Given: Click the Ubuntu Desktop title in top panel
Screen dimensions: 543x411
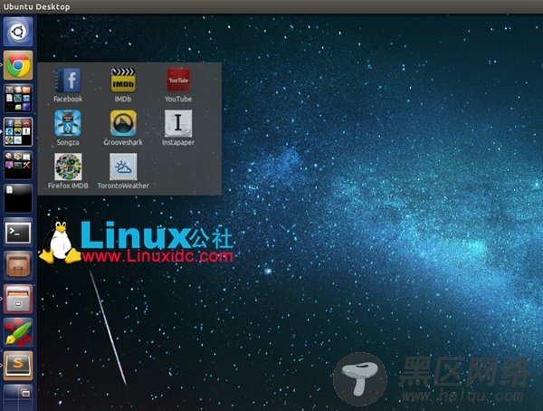Looking at the screenshot, I should point(36,6).
